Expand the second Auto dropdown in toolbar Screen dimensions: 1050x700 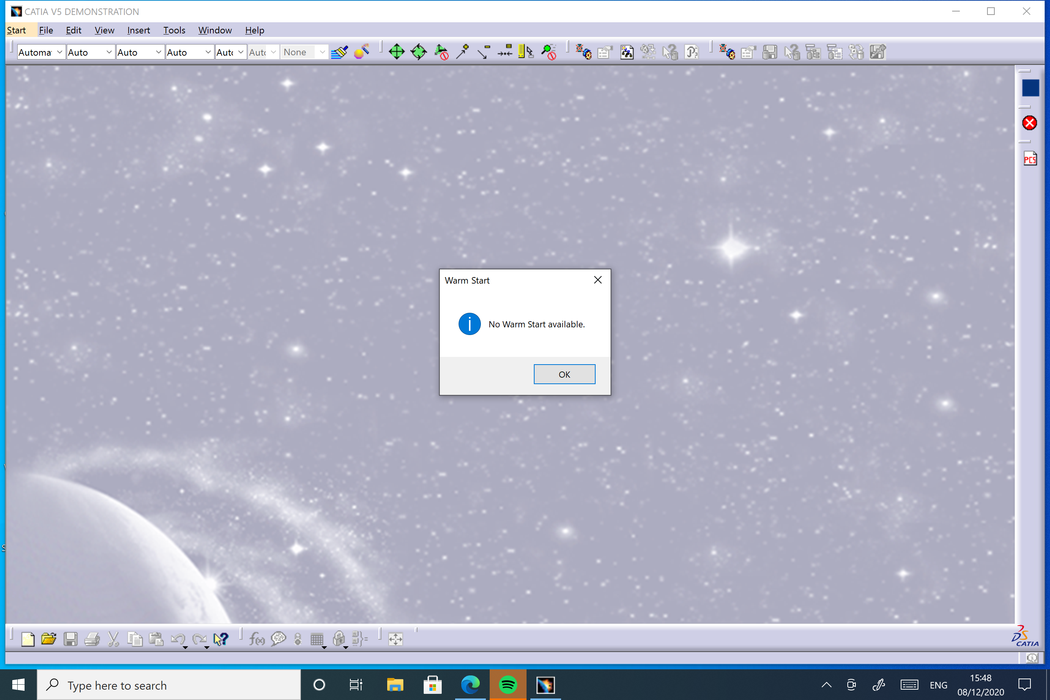(x=109, y=52)
